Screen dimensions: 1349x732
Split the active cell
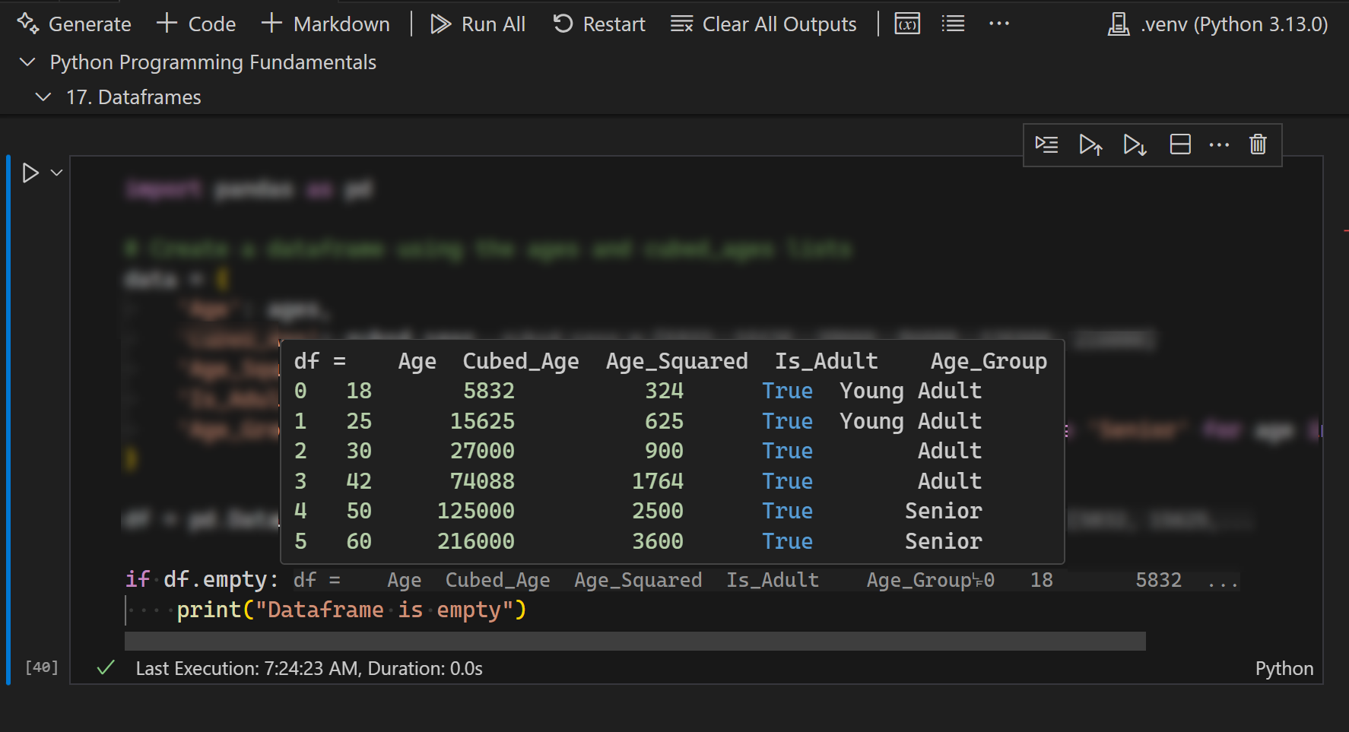coord(1180,144)
